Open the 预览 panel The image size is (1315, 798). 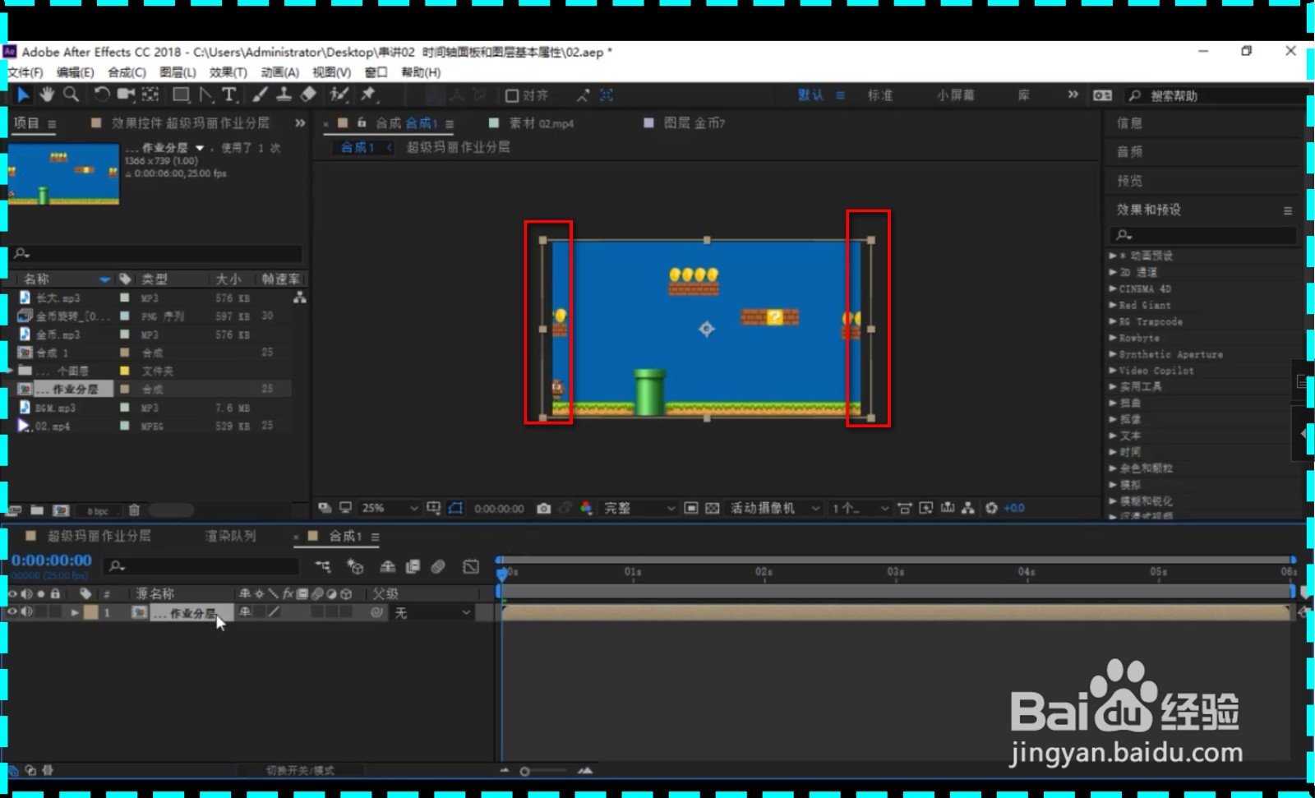coord(1129,181)
